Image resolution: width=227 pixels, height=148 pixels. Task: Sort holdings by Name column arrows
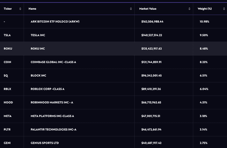tap(131, 9)
